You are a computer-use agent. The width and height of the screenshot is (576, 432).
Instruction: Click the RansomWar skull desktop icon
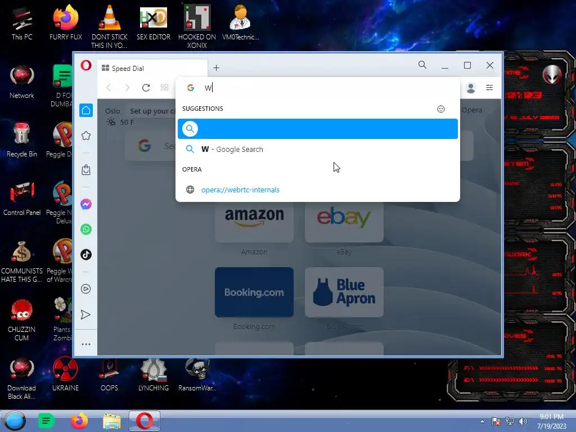[197, 374]
